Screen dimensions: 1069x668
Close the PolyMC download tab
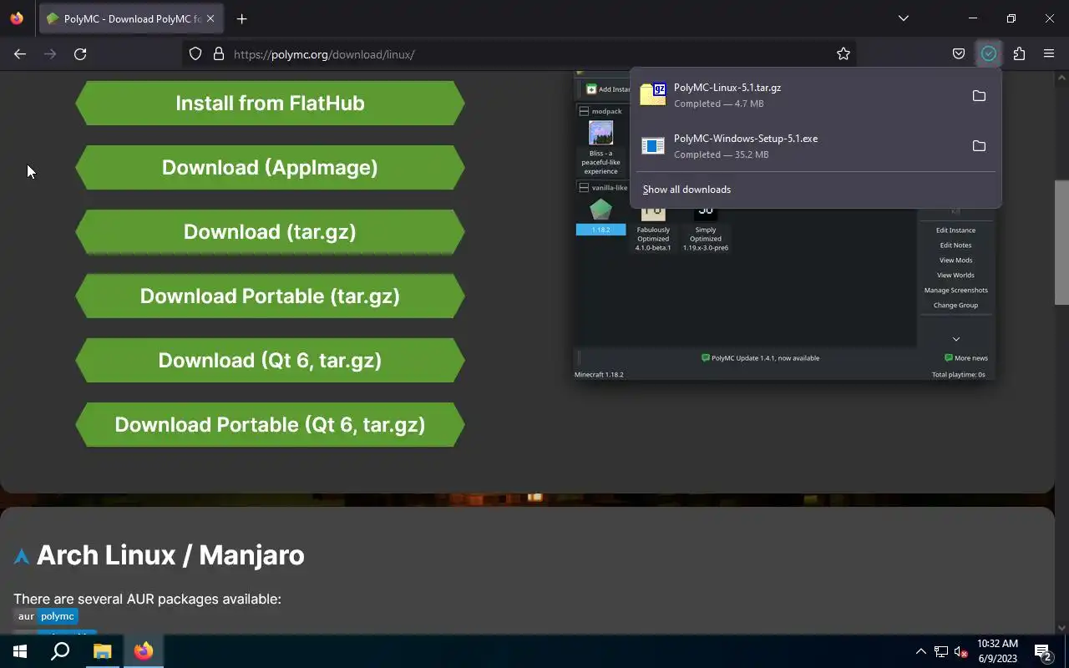point(211,18)
